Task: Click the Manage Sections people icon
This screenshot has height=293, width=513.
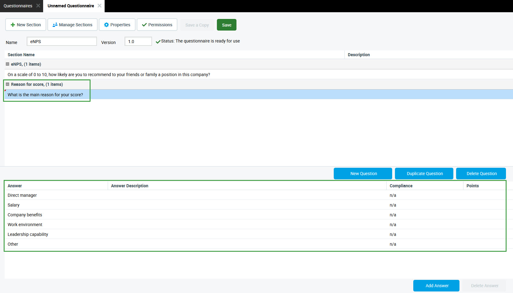Action: click(55, 25)
